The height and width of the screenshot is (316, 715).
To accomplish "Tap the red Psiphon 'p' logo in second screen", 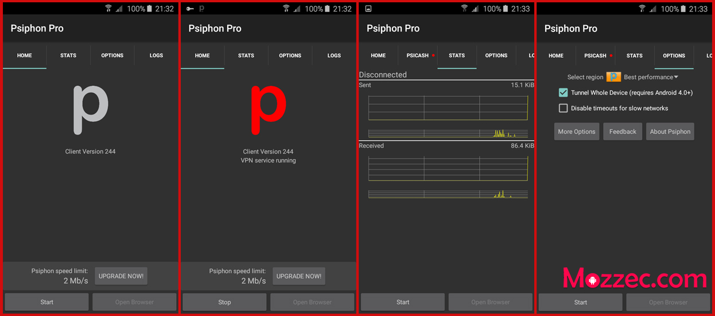I will (269, 110).
